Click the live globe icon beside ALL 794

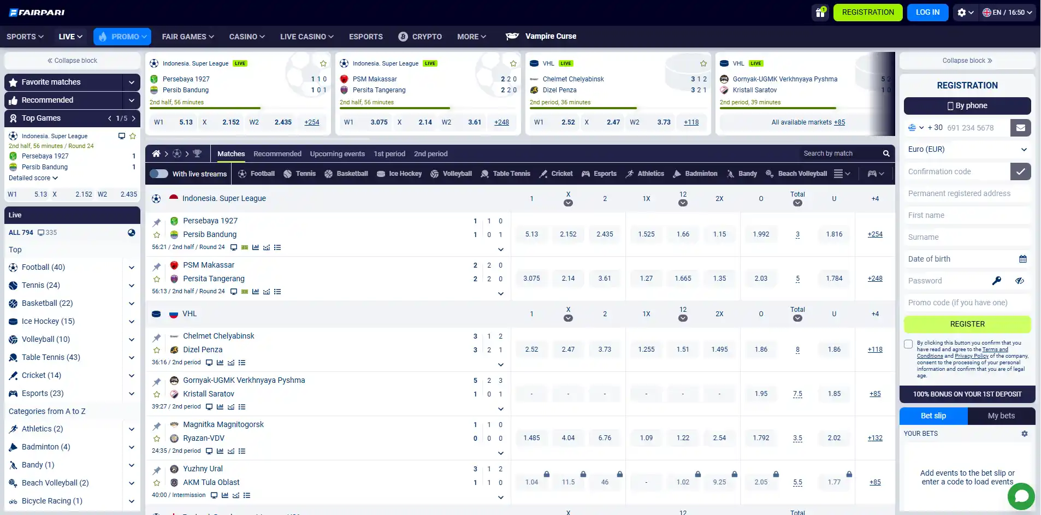click(x=132, y=233)
